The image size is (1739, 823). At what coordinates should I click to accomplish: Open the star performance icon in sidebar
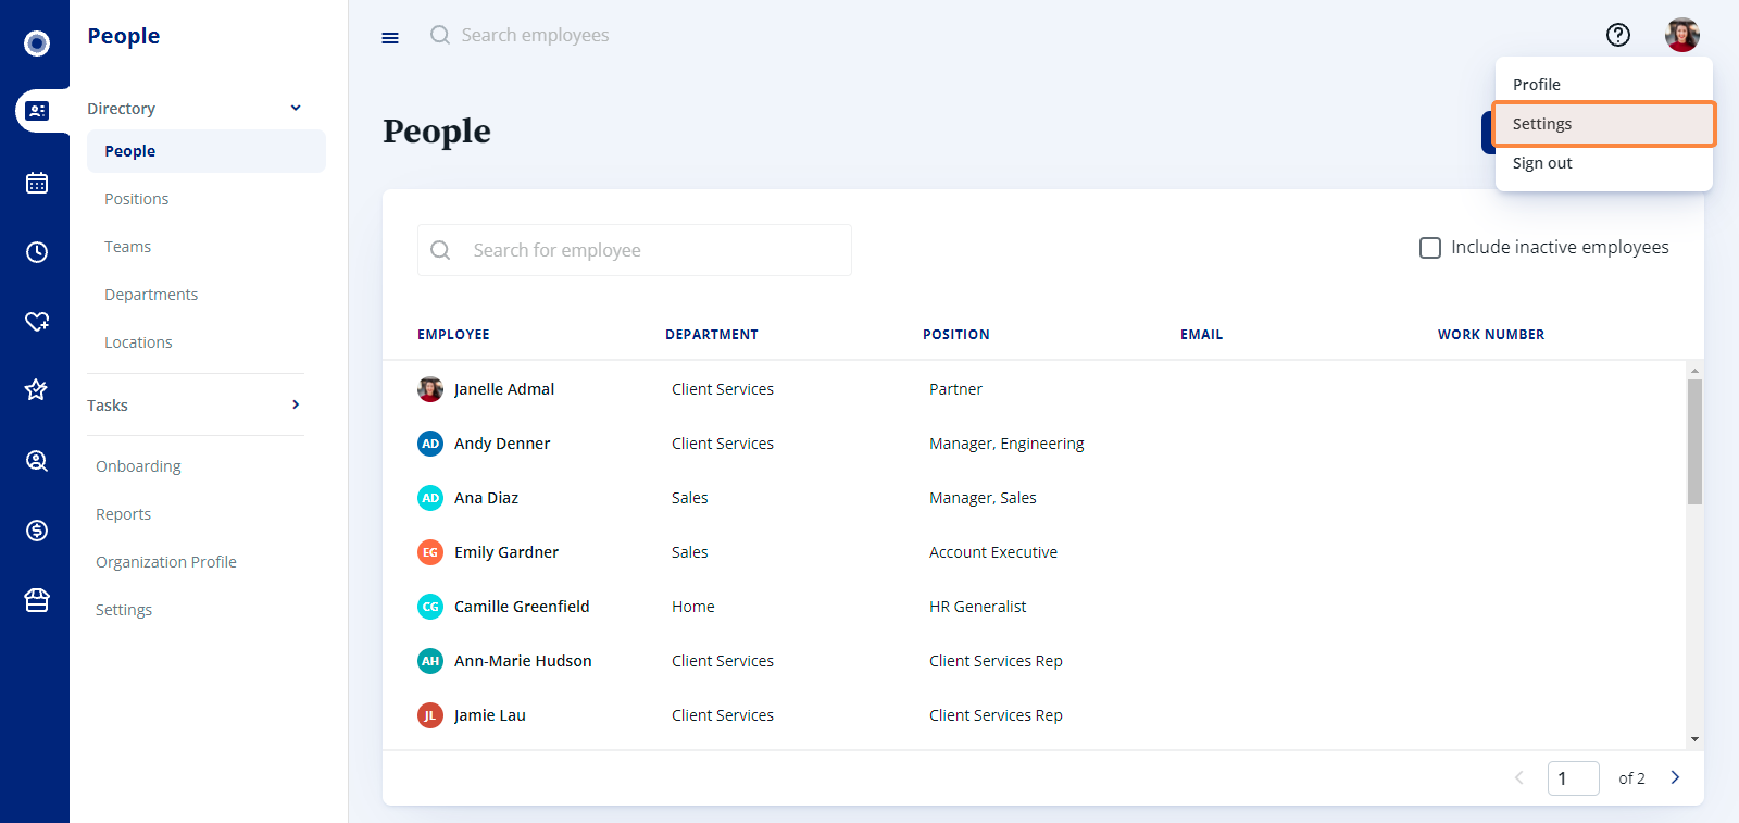pos(36,390)
